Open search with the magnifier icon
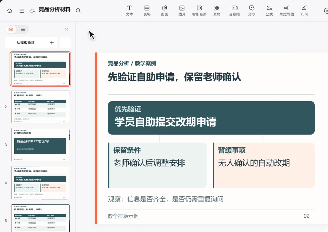The width and height of the screenshot is (328, 232). point(78,11)
